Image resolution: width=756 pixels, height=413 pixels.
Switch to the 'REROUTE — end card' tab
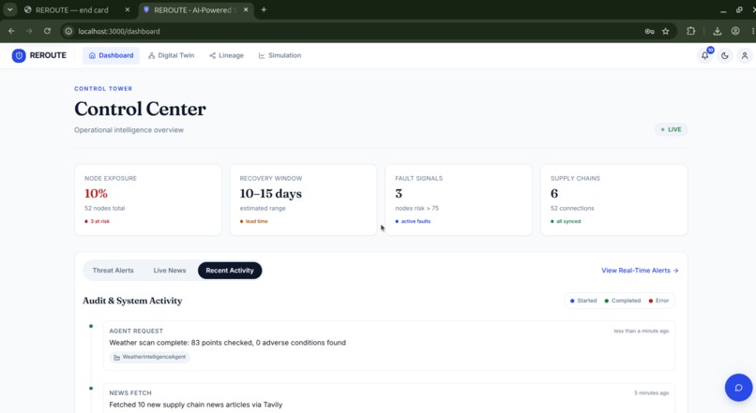click(x=72, y=10)
